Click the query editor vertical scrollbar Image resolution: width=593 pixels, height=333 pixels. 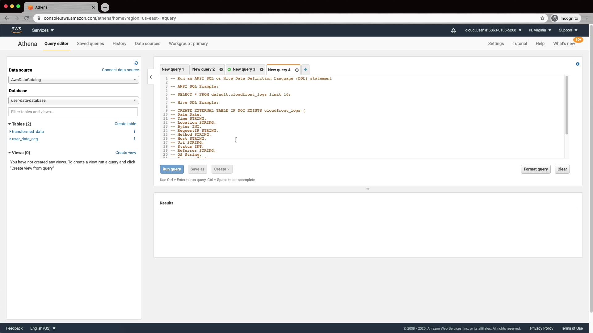coord(566,105)
